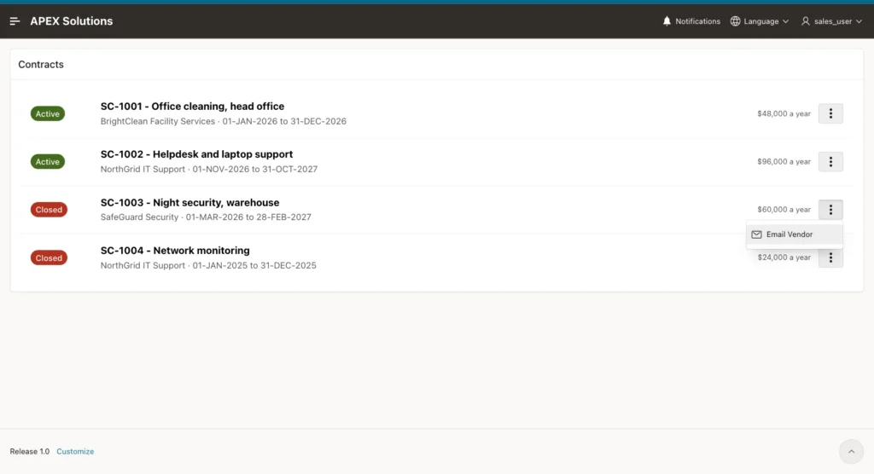Click the scroll-to-top arrow button
The height and width of the screenshot is (474, 874).
point(851,452)
